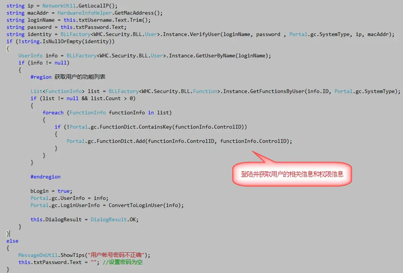Image resolution: width=403 pixels, height=273 pixels.
Task: Click the GetFunctionsByUser method name
Action: [277, 91]
